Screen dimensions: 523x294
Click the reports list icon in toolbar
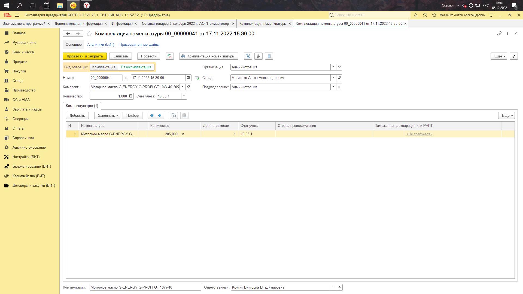(269, 56)
